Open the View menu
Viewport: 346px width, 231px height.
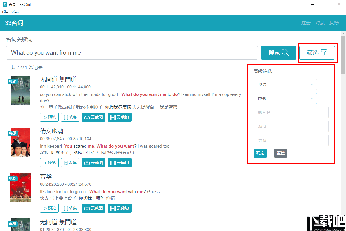tap(15, 12)
